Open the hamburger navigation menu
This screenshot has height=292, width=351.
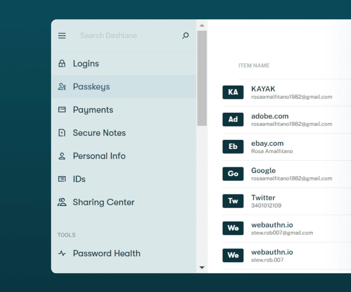62,36
